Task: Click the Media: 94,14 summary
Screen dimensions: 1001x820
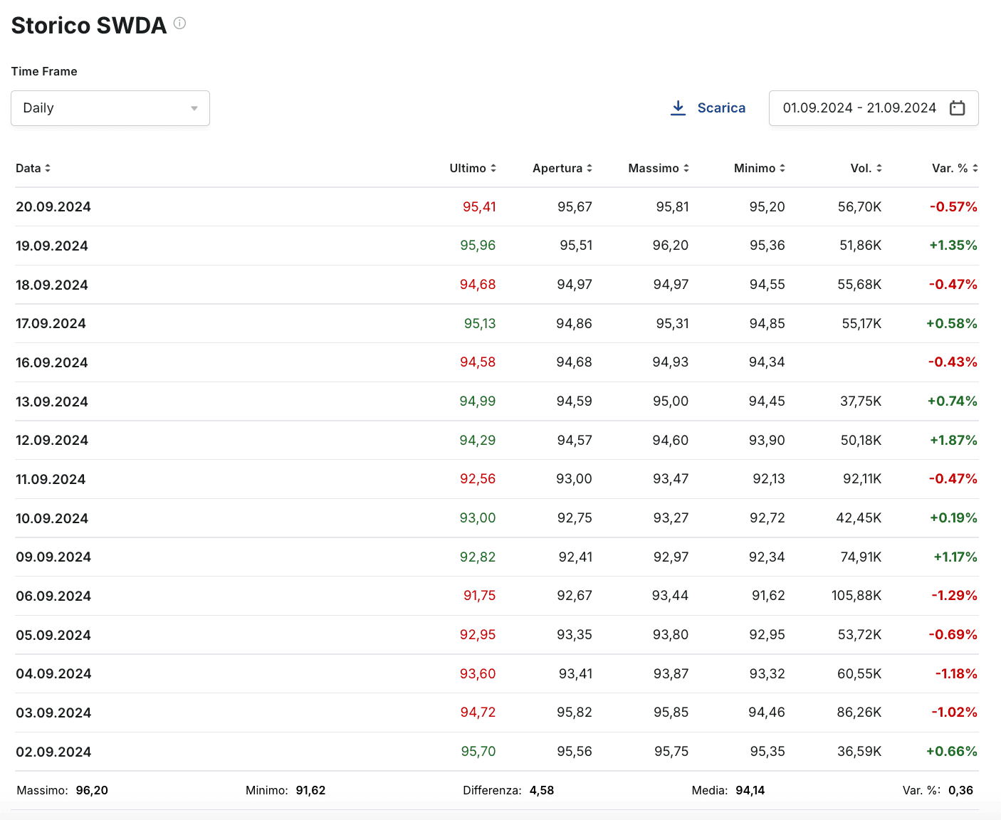Action: [x=728, y=791]
